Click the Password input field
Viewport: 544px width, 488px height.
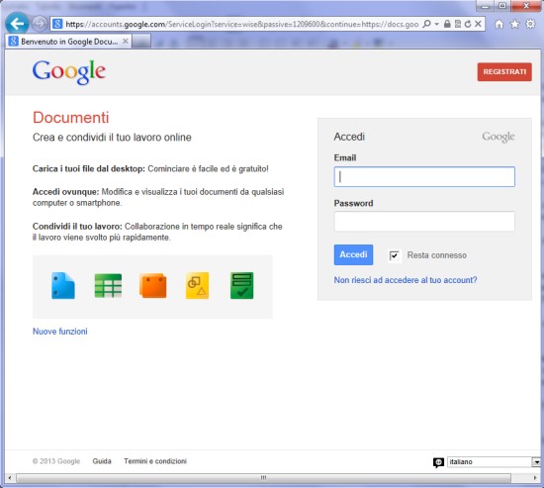click(x=424, y=222)
